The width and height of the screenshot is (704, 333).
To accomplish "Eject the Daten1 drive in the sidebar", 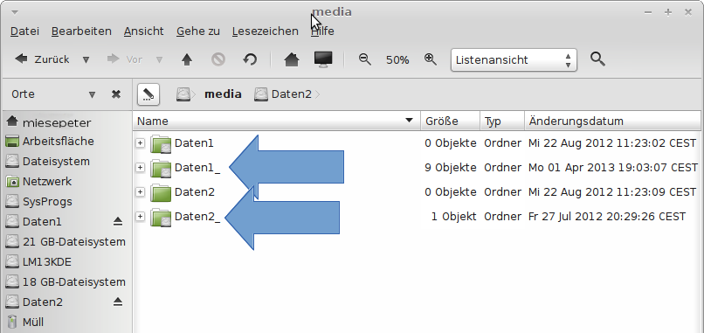I will click(118, 221).
